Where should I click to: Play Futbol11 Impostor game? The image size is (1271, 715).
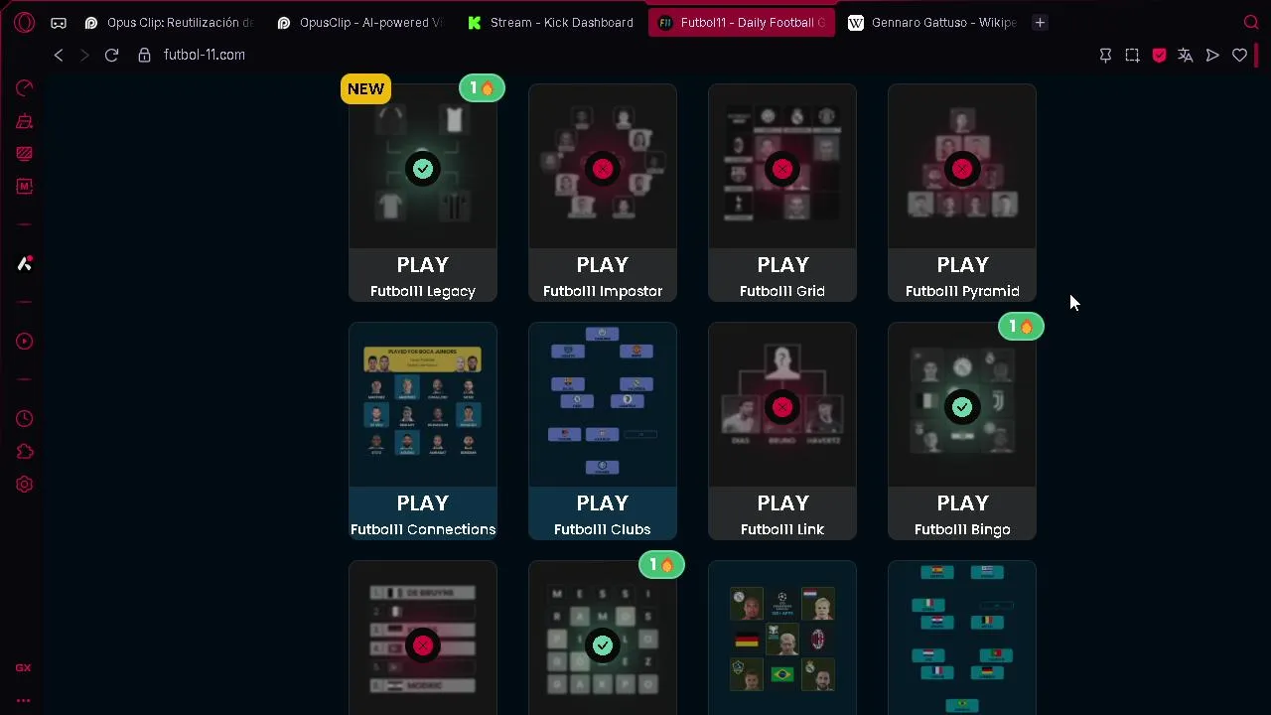(603, 275)
